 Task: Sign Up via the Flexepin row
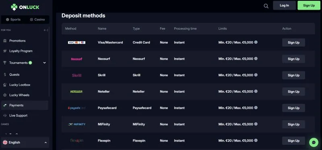click(293, 141)
